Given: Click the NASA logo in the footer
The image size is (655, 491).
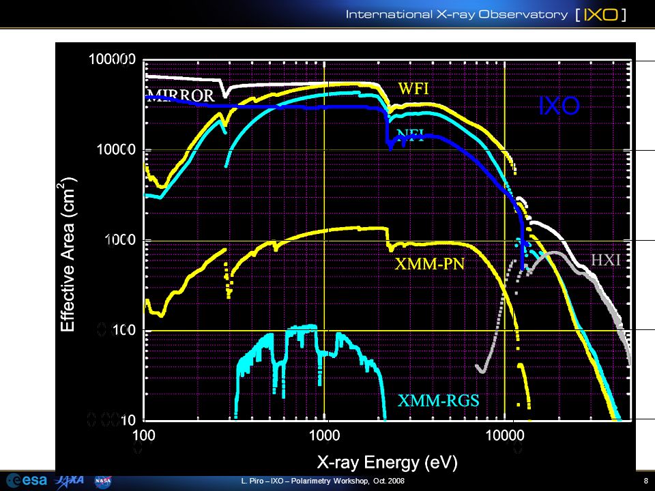Looking at the screenshot, I should tap(103, 481).
